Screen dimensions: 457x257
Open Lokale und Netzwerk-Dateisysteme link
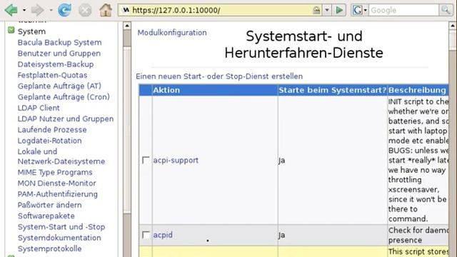pos(61,156)
